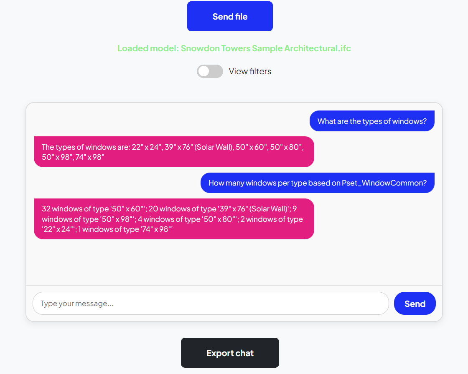
Task: Click the reply starting "32 windows of type"
Action: click(x=173, y=219)
